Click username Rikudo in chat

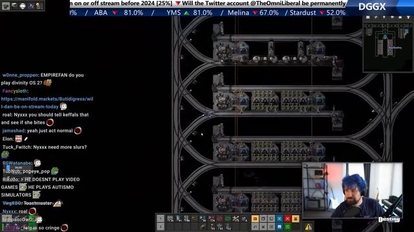[x=10, y=179]
